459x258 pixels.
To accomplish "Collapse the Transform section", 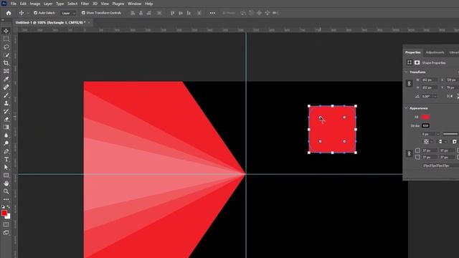I will (406, 72).
